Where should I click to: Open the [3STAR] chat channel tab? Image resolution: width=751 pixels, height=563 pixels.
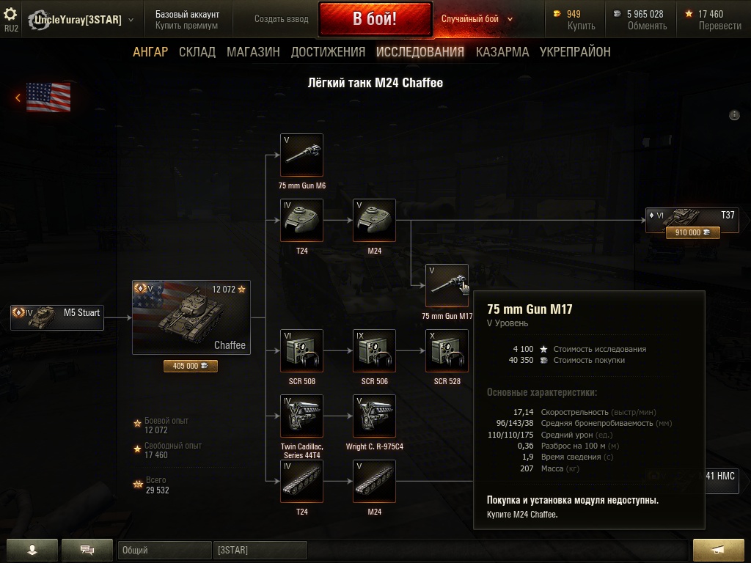coord(260,550)
